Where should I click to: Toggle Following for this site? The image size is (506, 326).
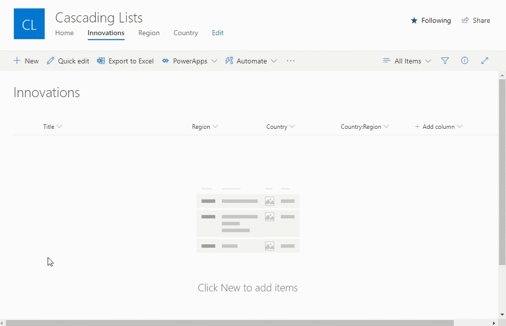click(414, 20)
